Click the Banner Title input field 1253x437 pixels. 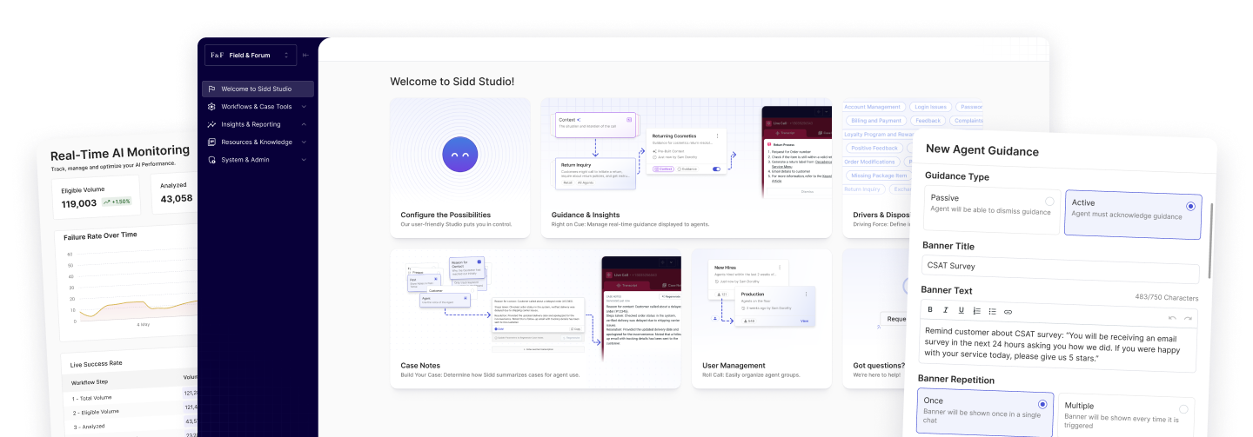1060,269
